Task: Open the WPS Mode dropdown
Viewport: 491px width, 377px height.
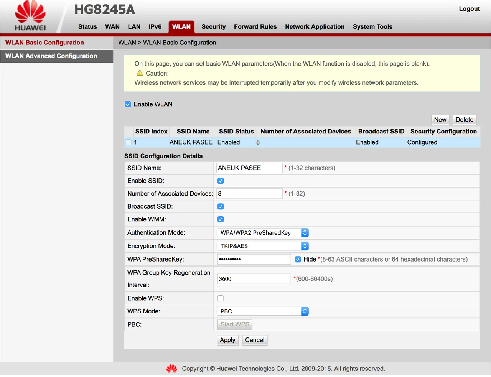Action: [263, 311]
